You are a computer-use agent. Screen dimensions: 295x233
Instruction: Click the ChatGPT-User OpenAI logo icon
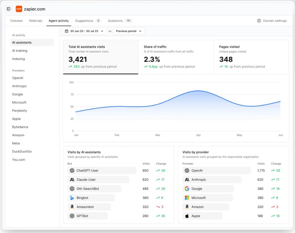tap(72, 171)
